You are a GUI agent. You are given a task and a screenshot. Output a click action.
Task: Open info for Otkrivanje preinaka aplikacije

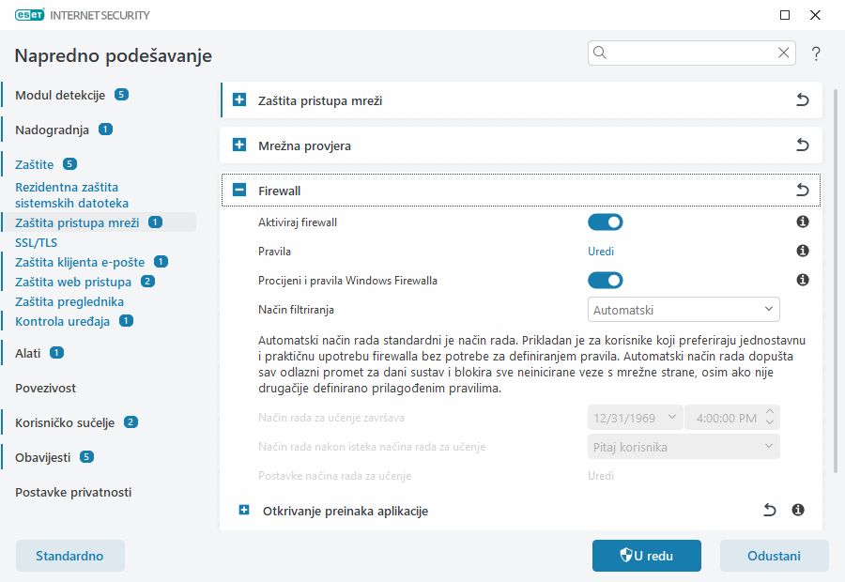[x=798, y=510]
